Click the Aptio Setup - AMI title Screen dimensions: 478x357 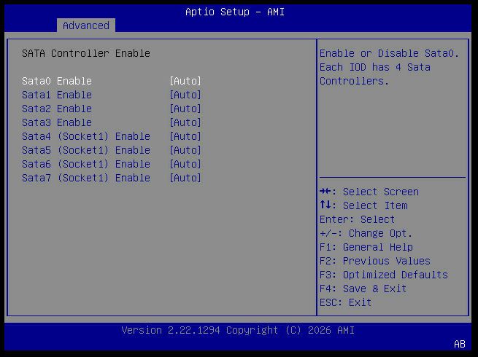[x=235, y=12]
